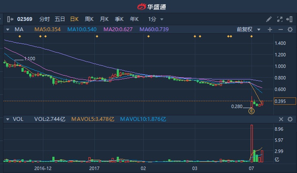The height and width of the screenshot is (173, 297).
Task: Click the MAVOL5:3.478亿 value
Action: [93, 119]
